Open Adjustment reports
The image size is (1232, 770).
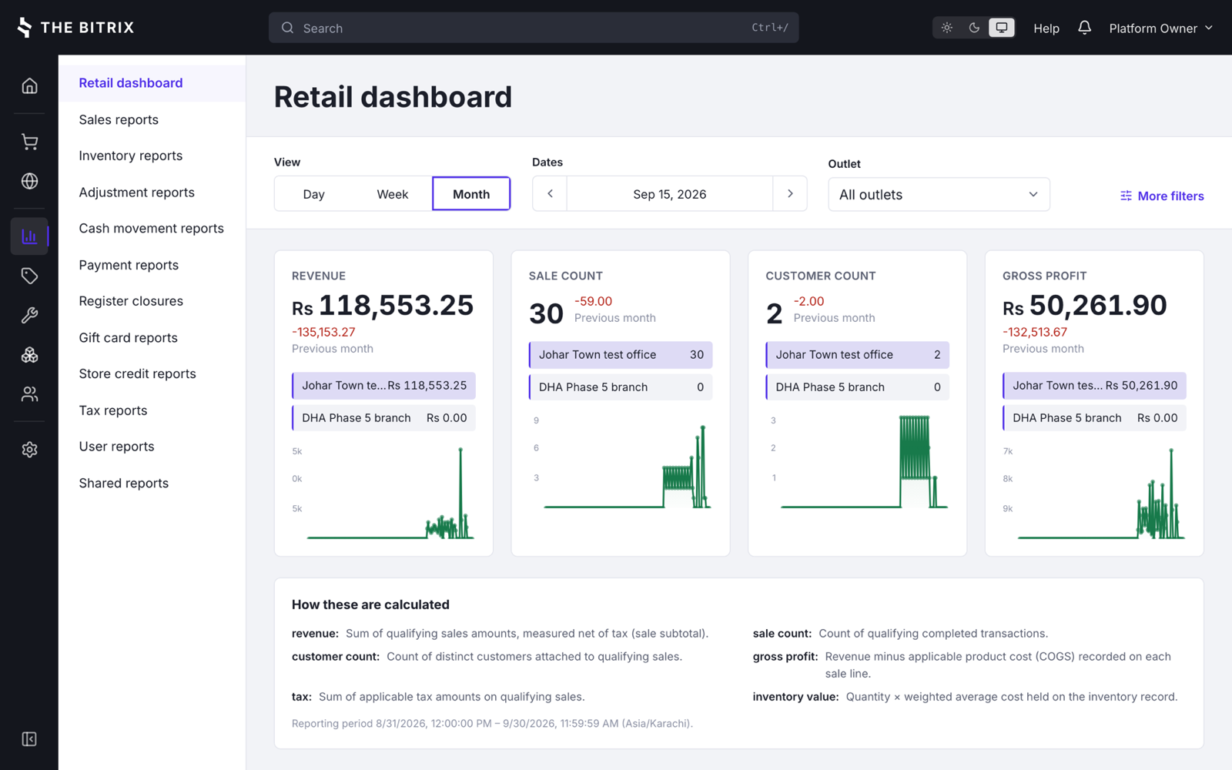pyautogui.click(x=152, y=192)
